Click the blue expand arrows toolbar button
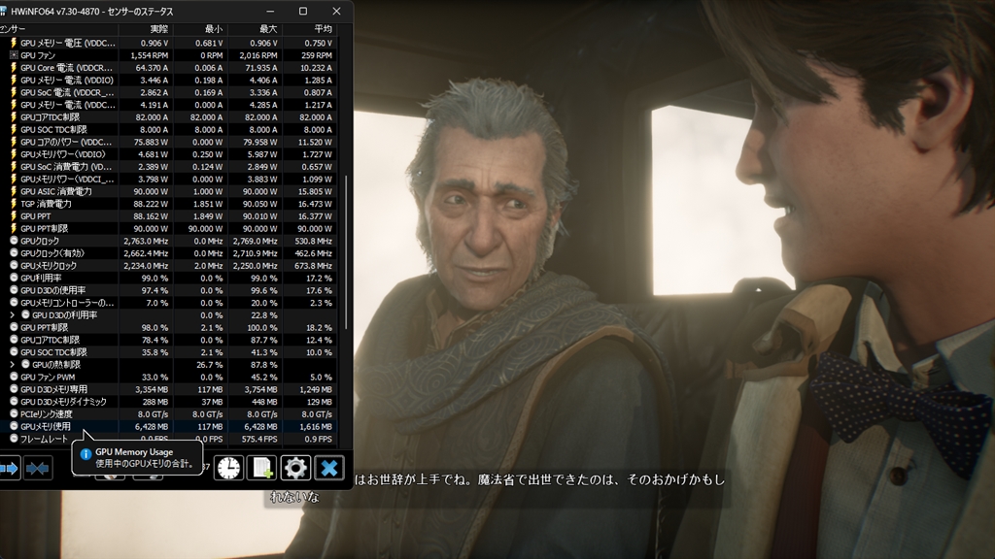 coord(9,469)
